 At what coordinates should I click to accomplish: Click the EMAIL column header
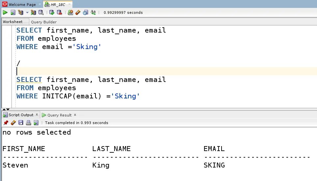(x=214, y=149)
